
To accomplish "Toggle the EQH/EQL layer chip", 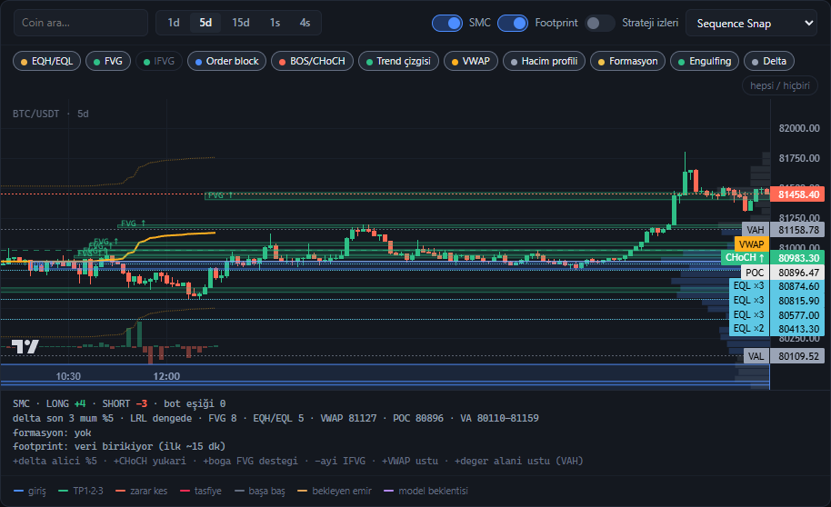I will coord(46,61).
